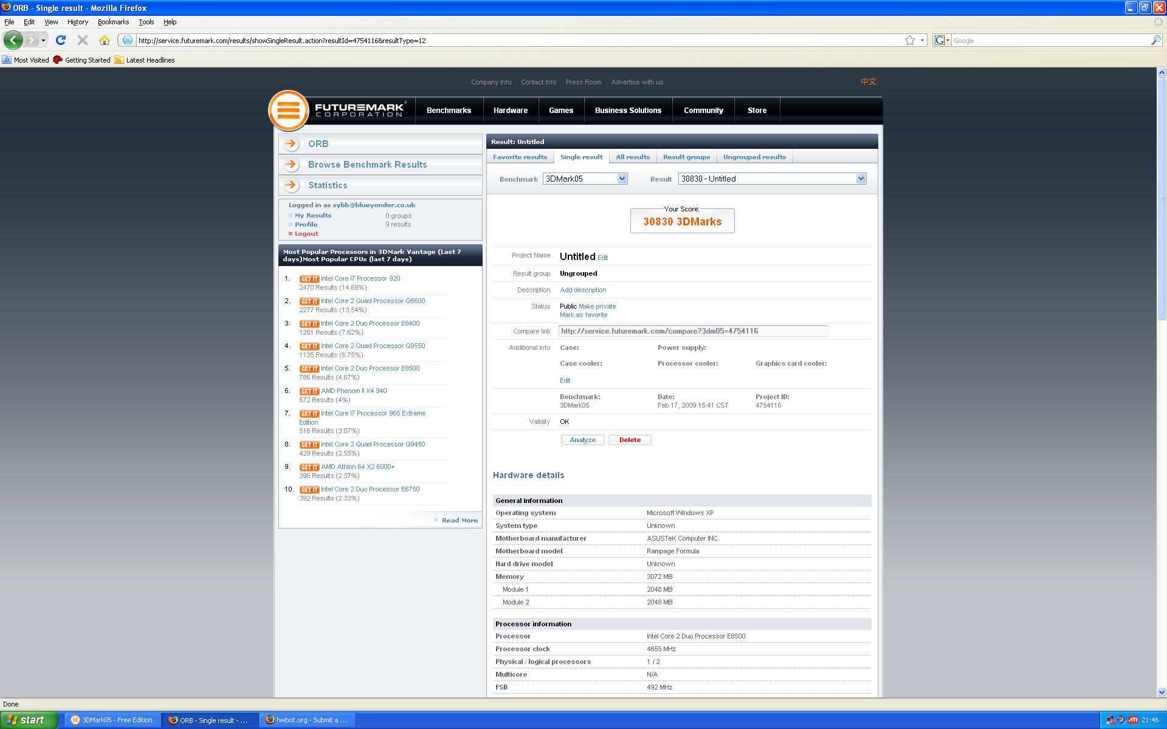Image resolution: width=1167 pixels, height=729 pixels.
Task: Open the Benchmarks site navigation item
Action: (449, 111)
